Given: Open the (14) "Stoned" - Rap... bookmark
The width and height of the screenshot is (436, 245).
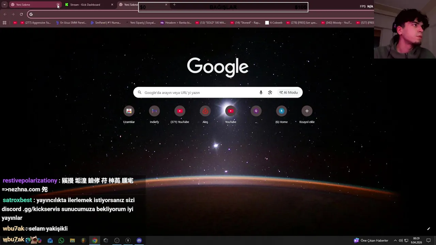Looking at the screenshot, I should coord(245,23).
